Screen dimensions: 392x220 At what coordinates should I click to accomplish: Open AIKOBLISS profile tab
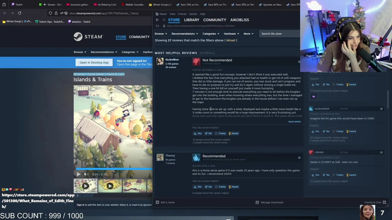[x=239, y=20]
